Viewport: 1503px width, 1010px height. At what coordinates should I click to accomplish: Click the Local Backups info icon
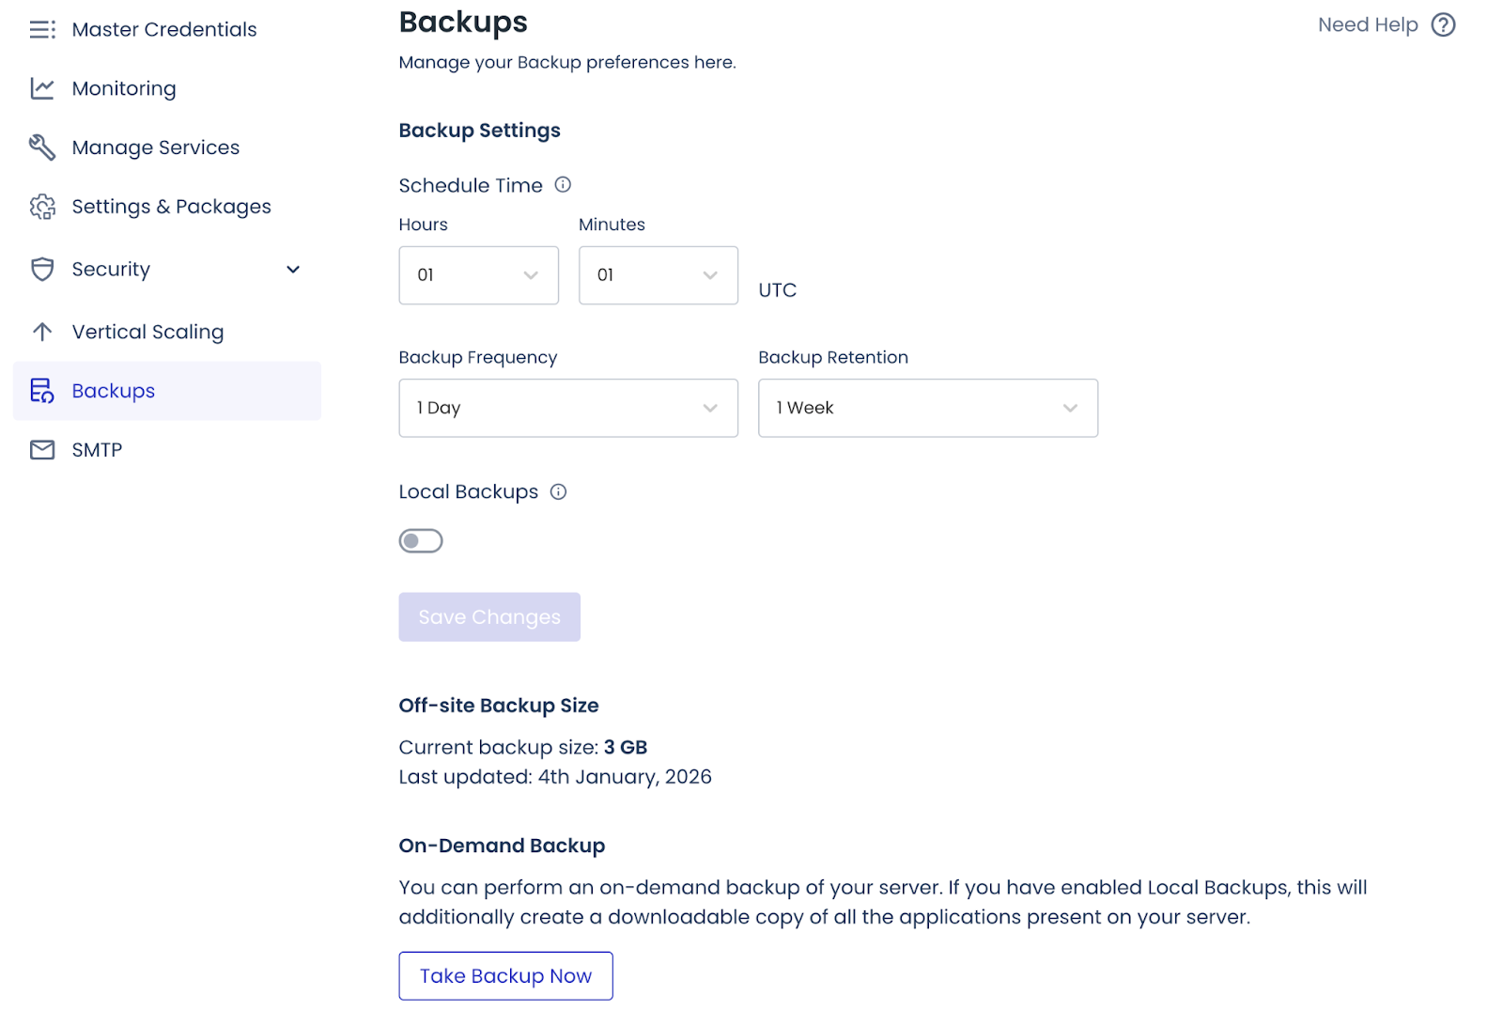tap(559, 491)
